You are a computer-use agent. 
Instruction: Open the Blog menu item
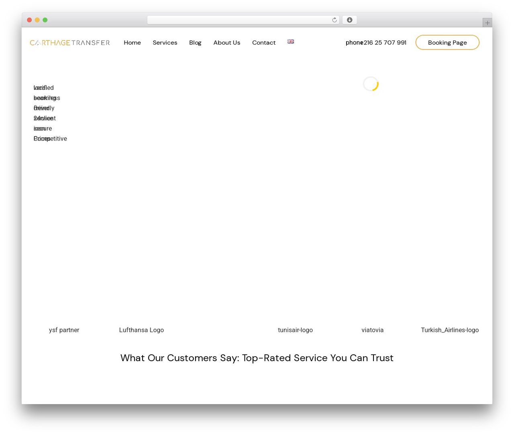[x=195, y=43]
